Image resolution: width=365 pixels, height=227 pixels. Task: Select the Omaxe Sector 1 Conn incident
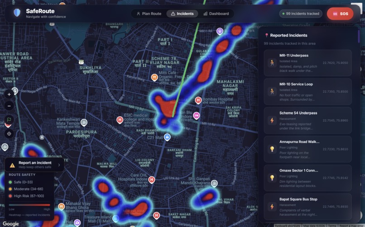click(x=307, y=178)
